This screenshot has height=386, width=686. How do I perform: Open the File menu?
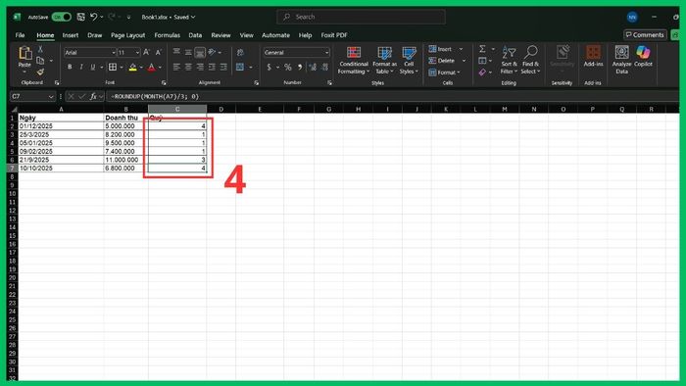click(21, 35)
